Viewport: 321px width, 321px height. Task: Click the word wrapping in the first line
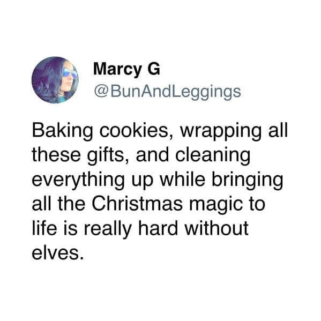point(221,131)
